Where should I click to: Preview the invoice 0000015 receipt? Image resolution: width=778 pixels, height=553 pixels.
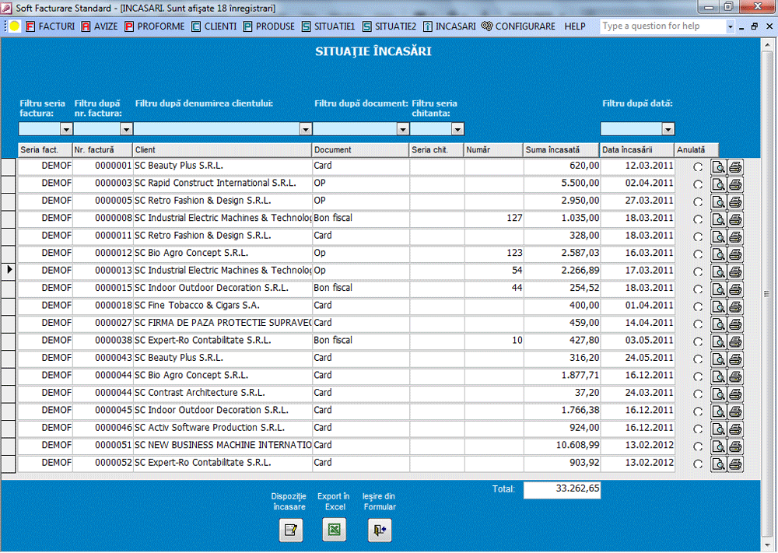click(718, 289)
